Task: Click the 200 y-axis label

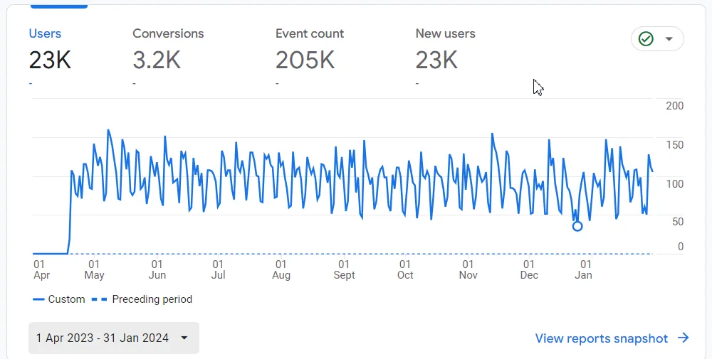Action: coord(674,106)
